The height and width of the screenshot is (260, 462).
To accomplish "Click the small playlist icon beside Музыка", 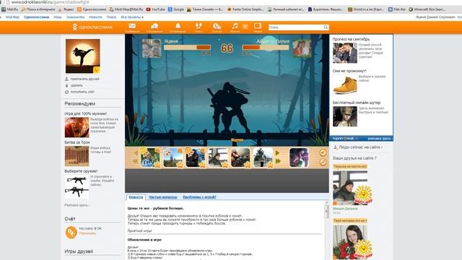I will [245, 27].
